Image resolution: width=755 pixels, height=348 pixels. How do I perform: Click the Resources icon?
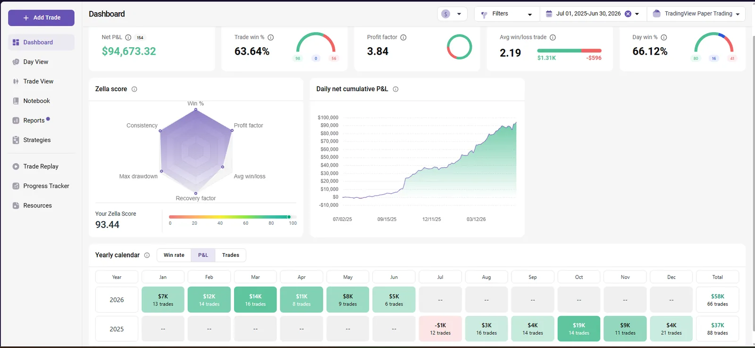(x=16, y=205)
